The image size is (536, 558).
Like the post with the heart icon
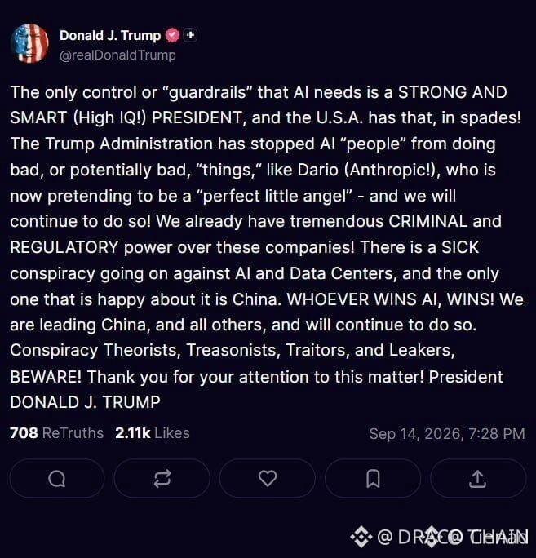tap(268, 478)
